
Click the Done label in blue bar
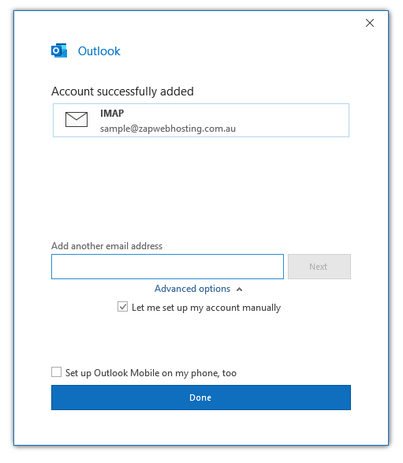coord(200,398)
